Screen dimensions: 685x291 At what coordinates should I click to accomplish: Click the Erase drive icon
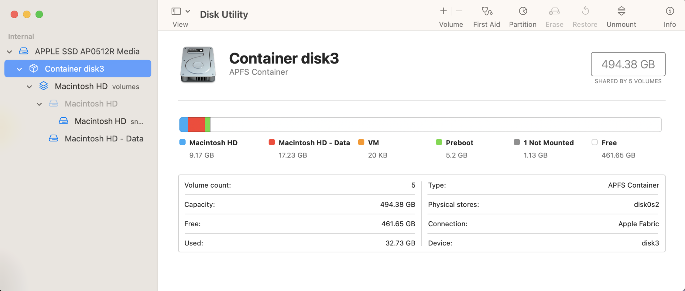(554, 11)
